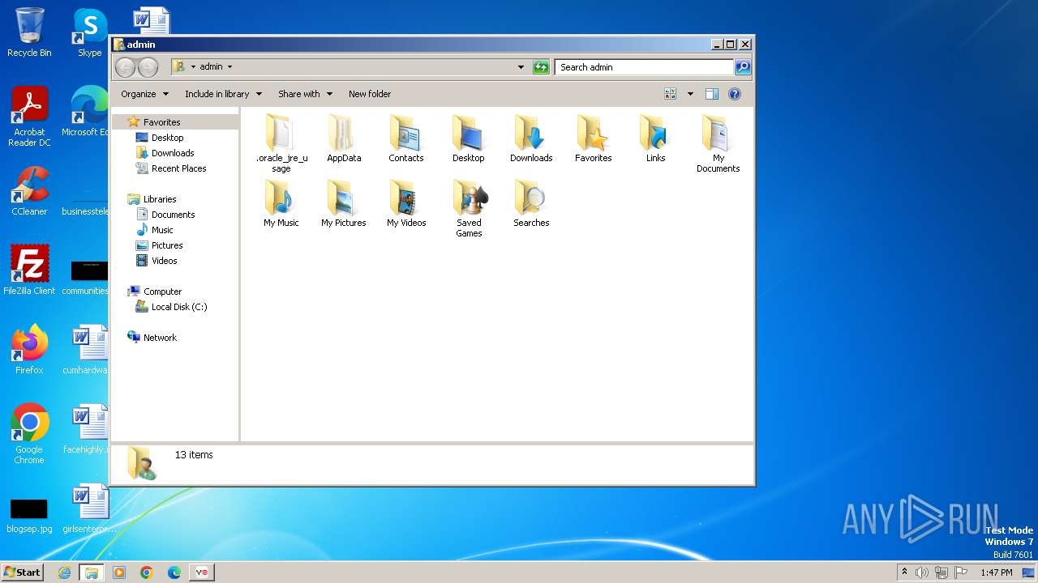Open the Downloads folder in file pane

coord(531,139)
